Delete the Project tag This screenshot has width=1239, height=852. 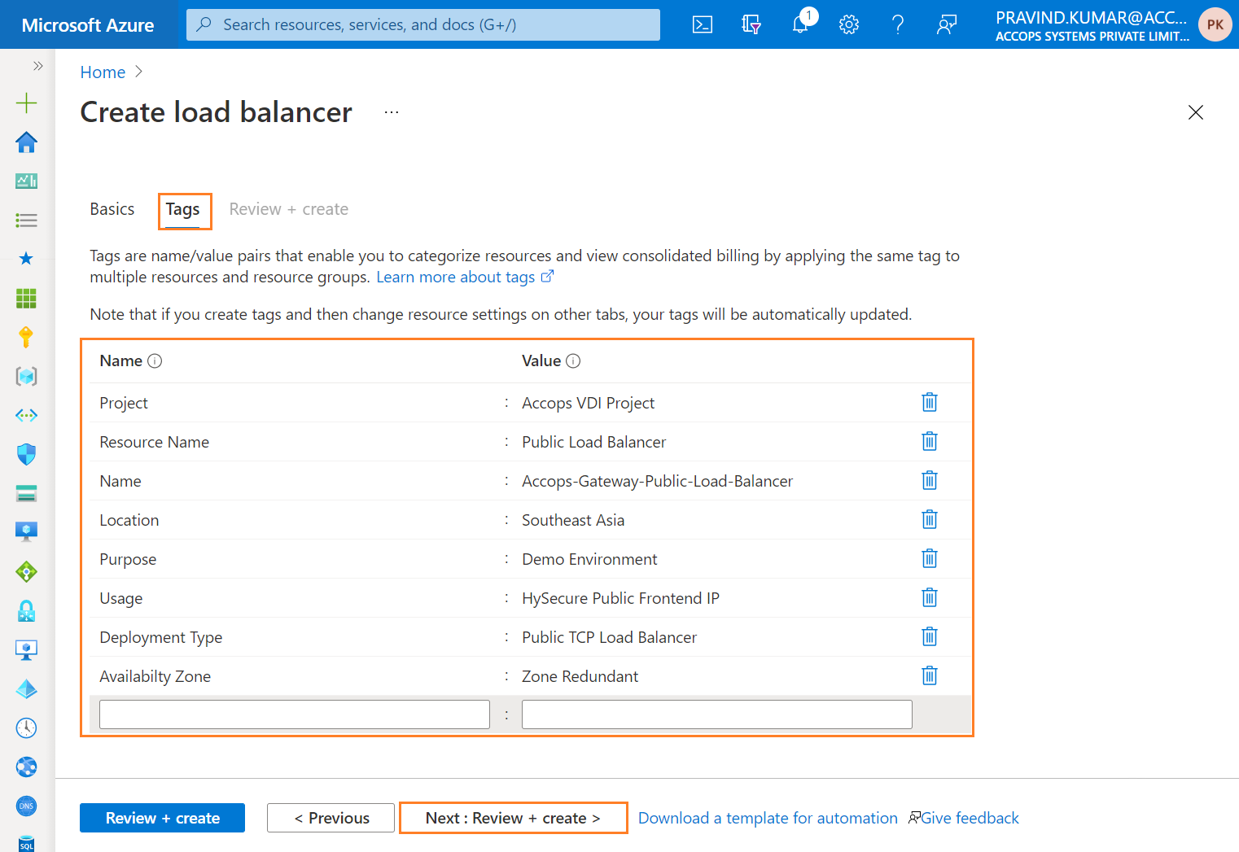pyautogui.click(x=930, y=402)
